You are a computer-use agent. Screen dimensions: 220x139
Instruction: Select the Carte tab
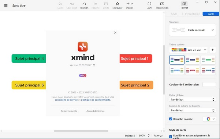(x=211, y=14)
